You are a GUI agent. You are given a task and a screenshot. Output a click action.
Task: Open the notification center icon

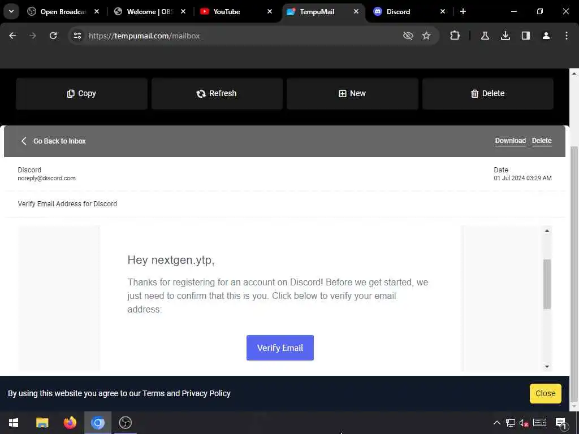561,423
